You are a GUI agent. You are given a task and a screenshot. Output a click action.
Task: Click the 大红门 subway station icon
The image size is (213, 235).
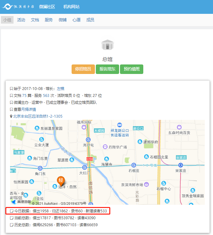tap(85, 167)
